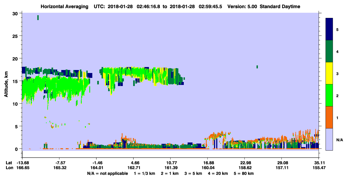Click latitude value -7.57
The height and width of the screenshot is (181, 354).
[x=60, y=163]
